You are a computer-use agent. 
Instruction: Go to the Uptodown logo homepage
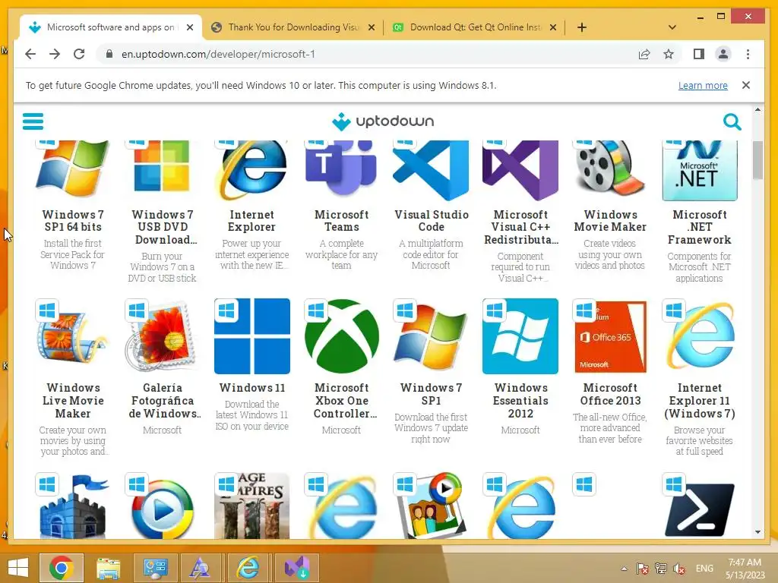click(383, 121)
